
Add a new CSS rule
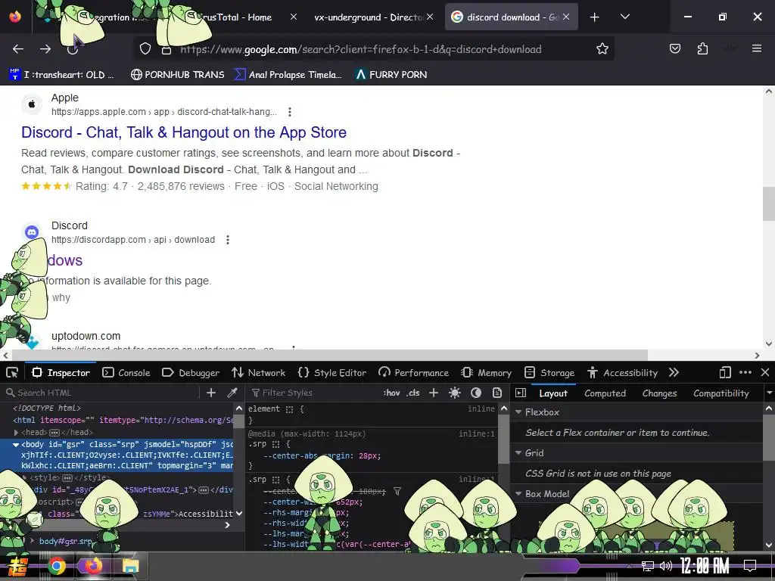pyautogui.click(x=434, y=393)
